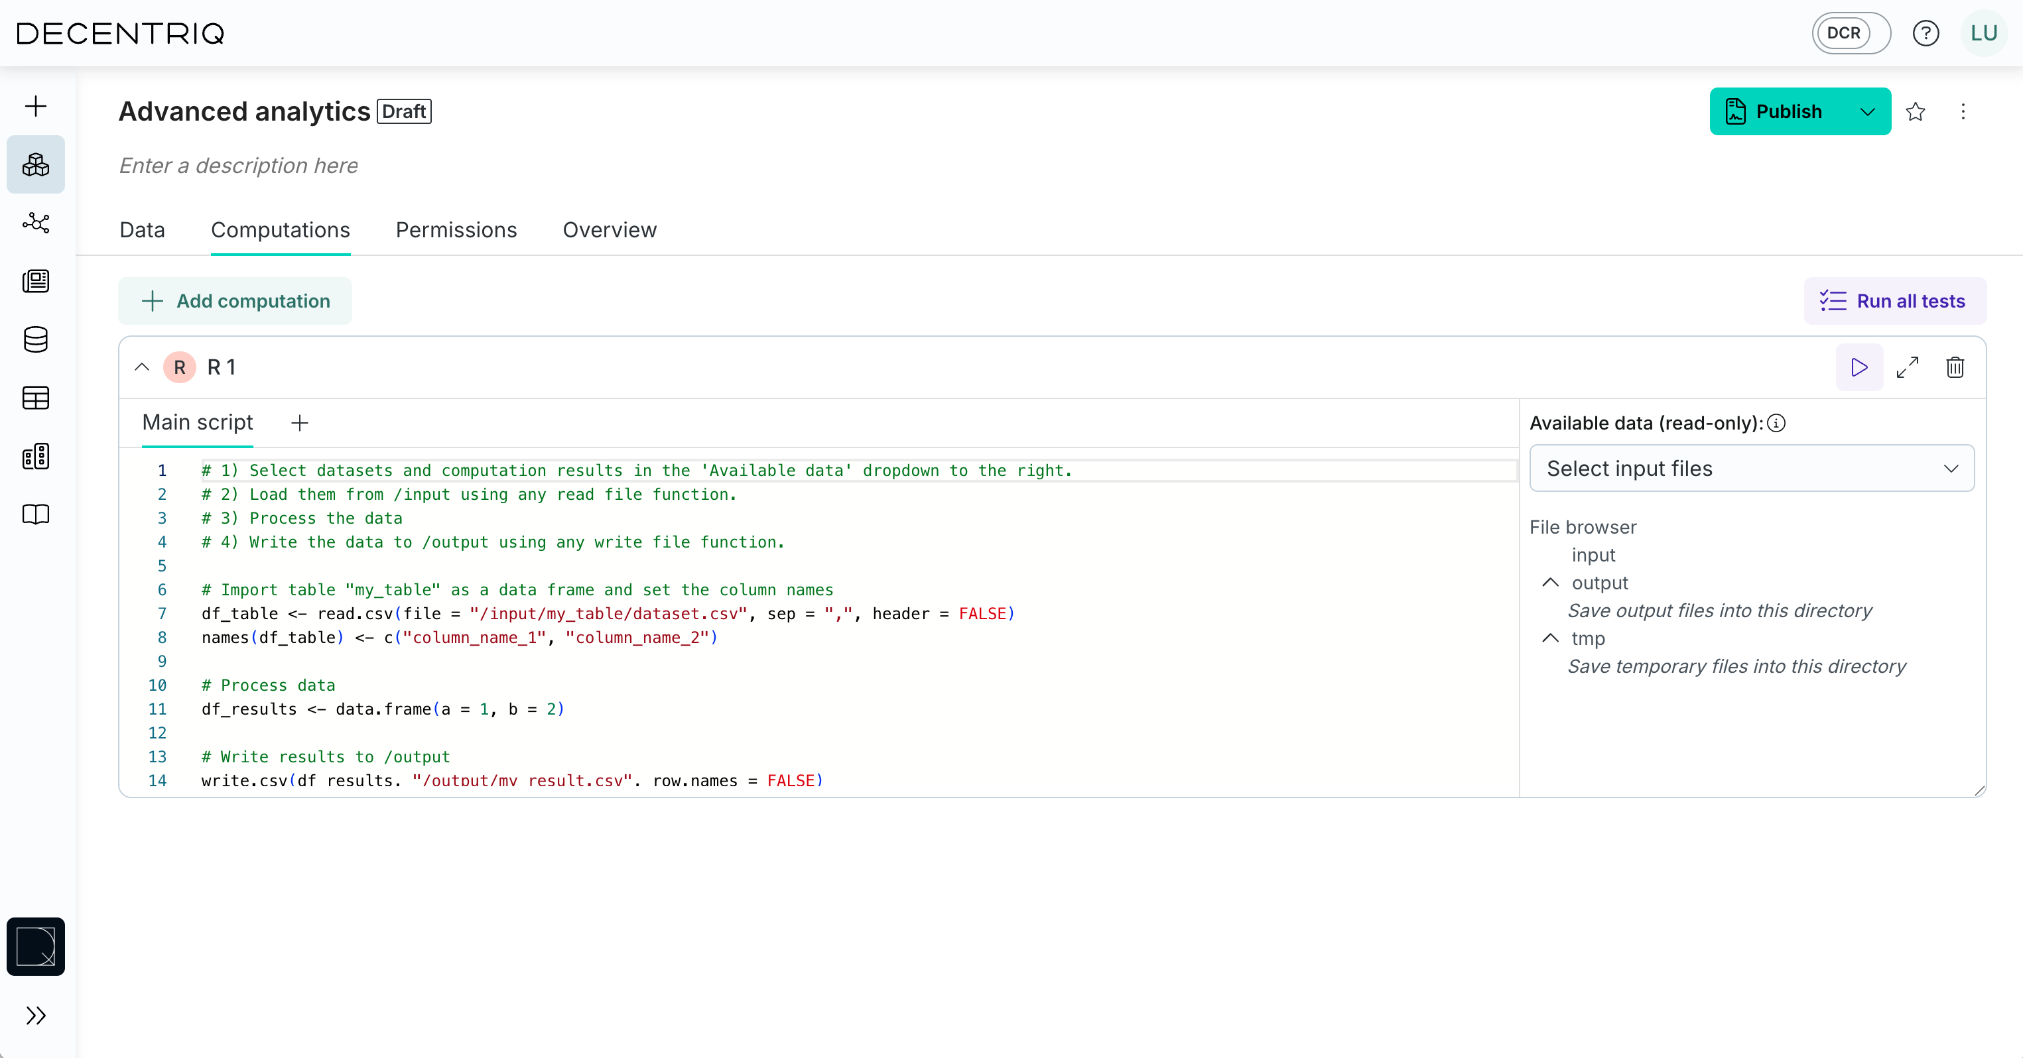Select the table icon in the sidebar
The image size is (2023, 1058).
35,398
